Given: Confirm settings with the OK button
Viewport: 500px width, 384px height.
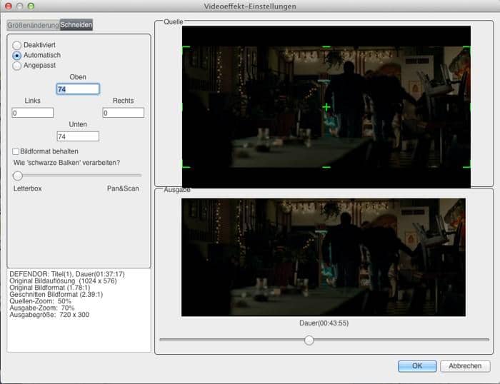Looking at the screenshot, I should click(417, 366).
